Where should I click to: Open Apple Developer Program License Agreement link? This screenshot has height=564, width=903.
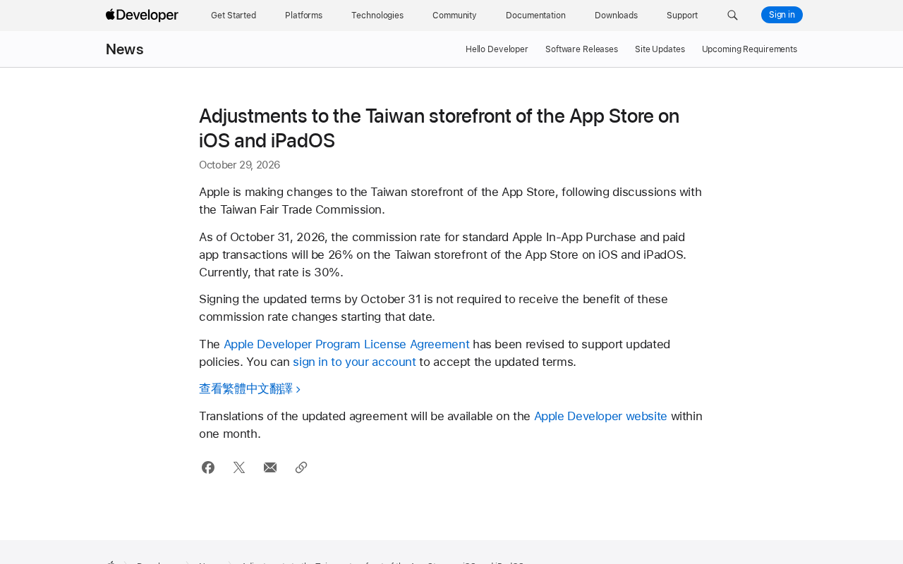[346, 344]
